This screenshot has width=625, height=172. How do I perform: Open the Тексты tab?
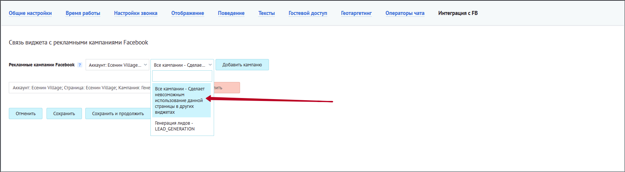click(x=266, y=13)
